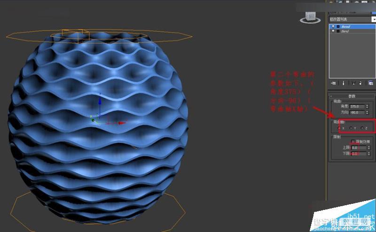Expand the lower Bend modifier sub-objects
376x232 pixels.
click(x=338, y=31)
